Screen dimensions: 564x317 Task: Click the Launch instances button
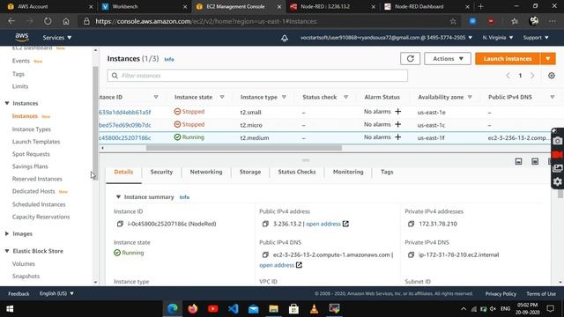(x=508, y=59)
